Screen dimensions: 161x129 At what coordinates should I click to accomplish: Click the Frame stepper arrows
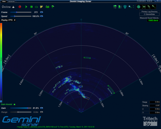[42, 12]
